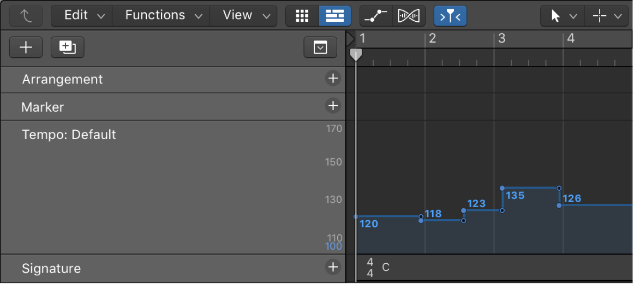Click bar 4 in the ruler

[x=571, y=39]
